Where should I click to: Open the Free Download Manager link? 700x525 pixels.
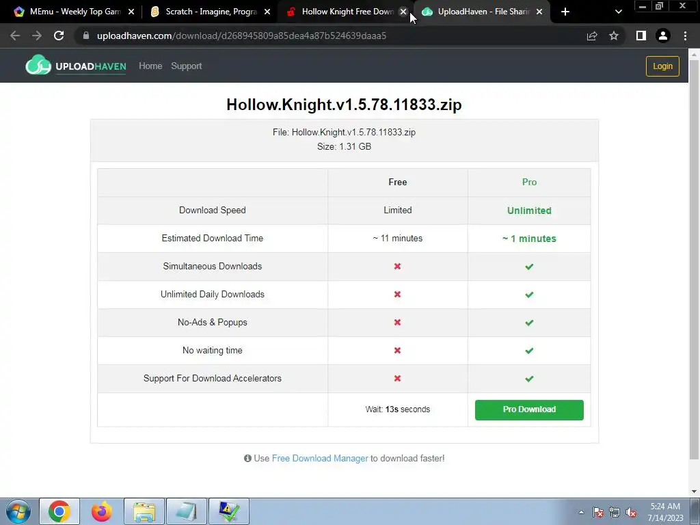coord(320,458)
